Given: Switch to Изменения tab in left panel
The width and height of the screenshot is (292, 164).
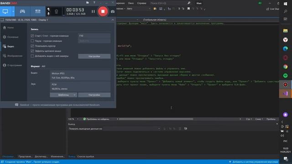Looking at the screenshot, I should coord(57,157).
